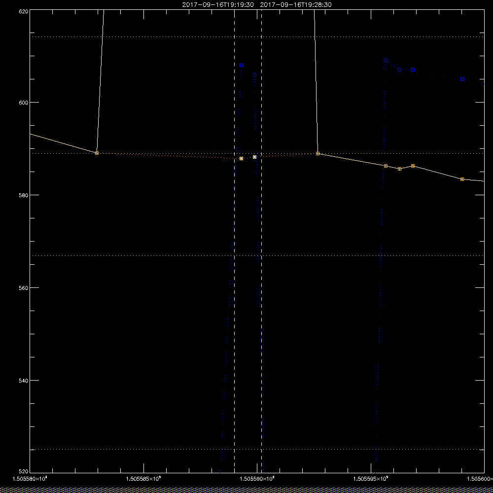Viewport: 493px width, 493px height.
Task: Click the end timestamp 2017-09-16T19:28:30 in the title
Action: coord(296,5)
